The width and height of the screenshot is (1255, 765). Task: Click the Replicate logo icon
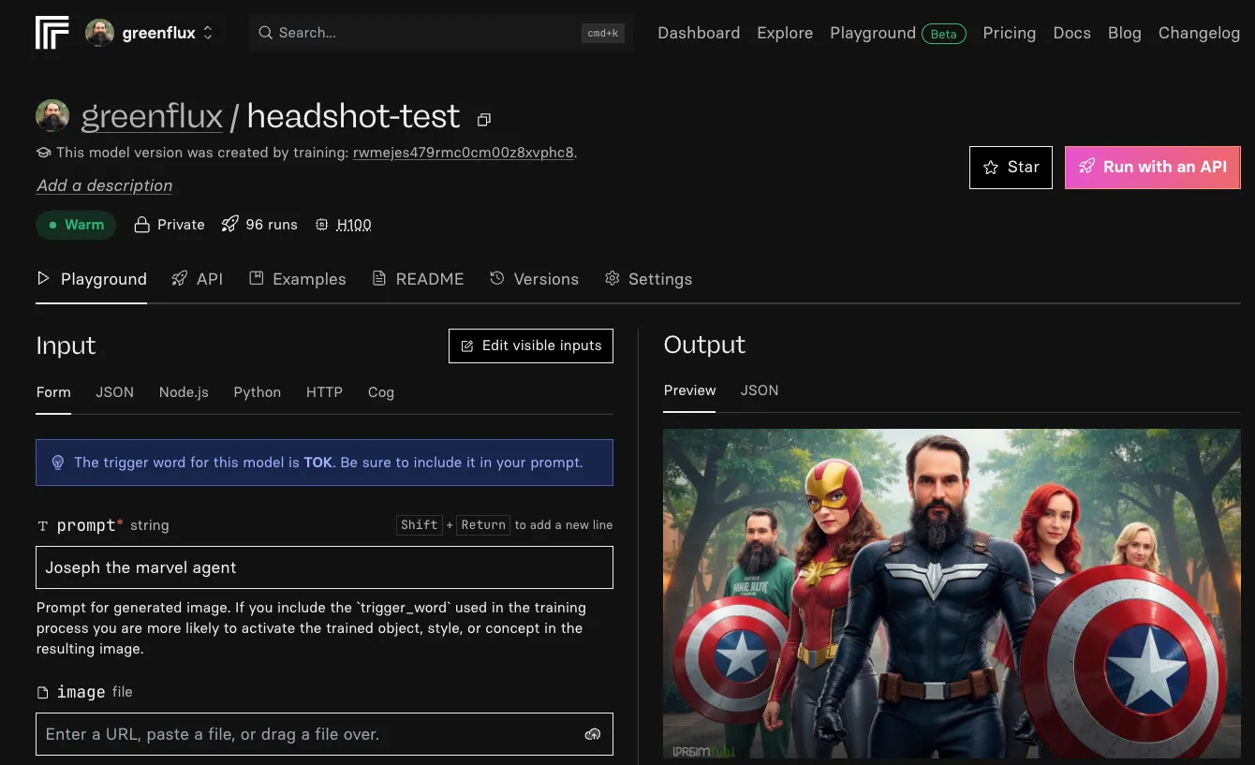(52, 33)
